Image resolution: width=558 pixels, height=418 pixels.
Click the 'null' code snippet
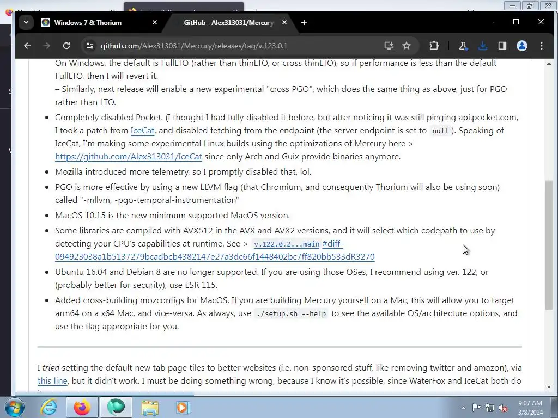[440, 131]
